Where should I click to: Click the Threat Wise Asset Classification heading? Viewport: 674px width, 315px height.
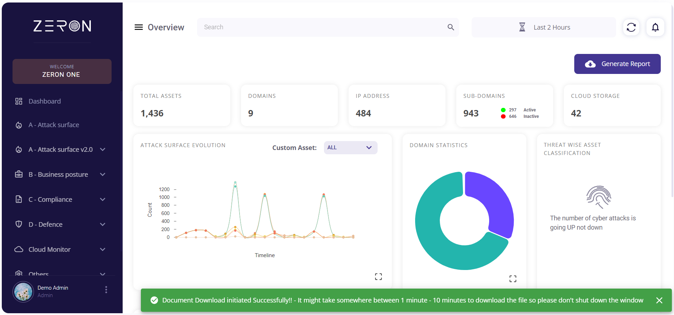572,149
